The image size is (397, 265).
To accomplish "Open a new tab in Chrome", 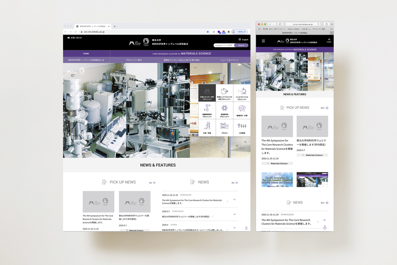I will coord(115,26).
